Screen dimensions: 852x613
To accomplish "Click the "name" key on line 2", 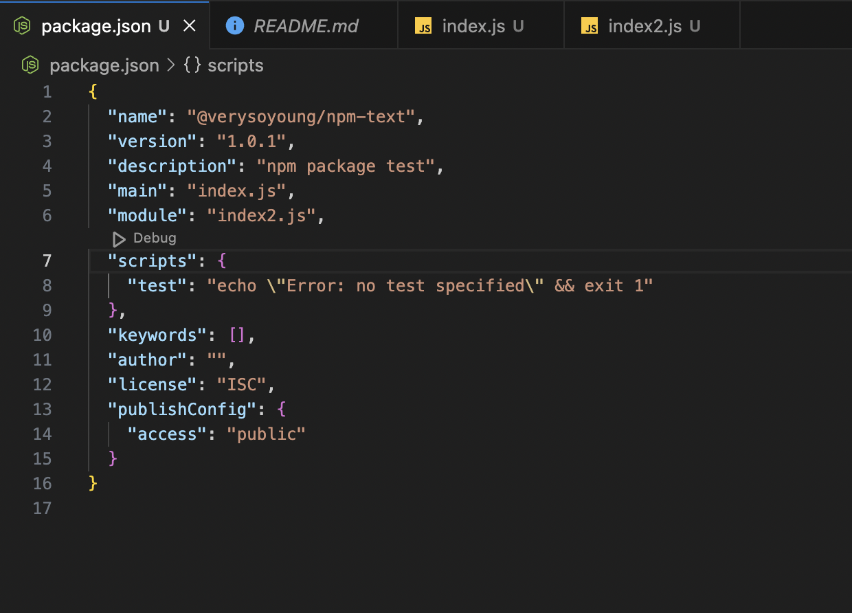I will pyautogui.click(x=137, y=117).
